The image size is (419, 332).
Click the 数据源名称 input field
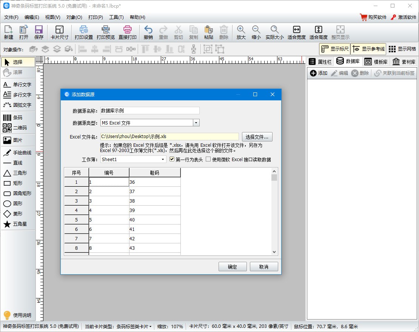point(149,111)
